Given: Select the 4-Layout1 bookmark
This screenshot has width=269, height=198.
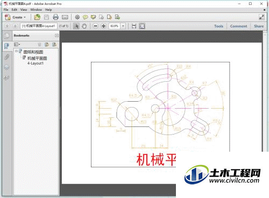Looking at the screenshot, I should 37,61.
